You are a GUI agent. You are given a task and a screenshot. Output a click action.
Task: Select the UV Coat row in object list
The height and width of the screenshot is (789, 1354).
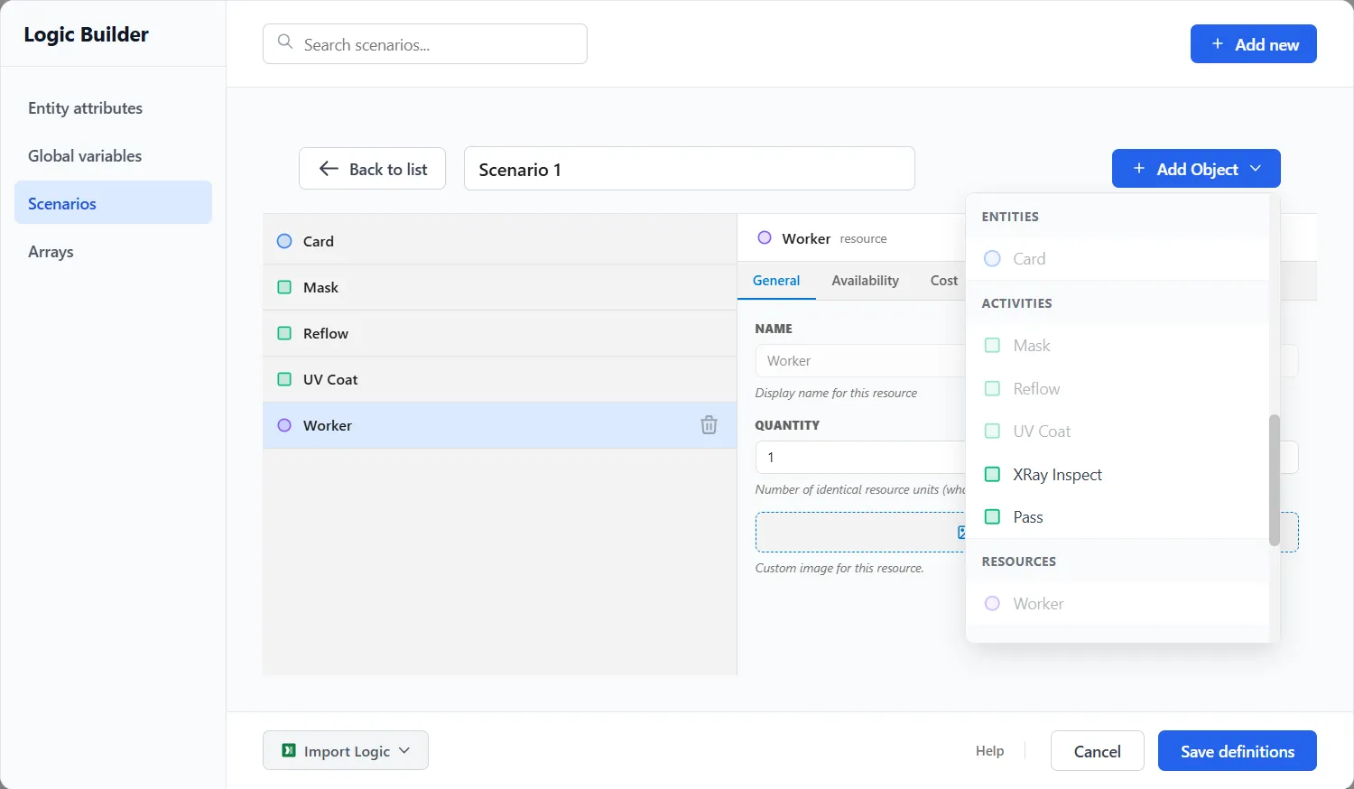click(x=500, y=379)
